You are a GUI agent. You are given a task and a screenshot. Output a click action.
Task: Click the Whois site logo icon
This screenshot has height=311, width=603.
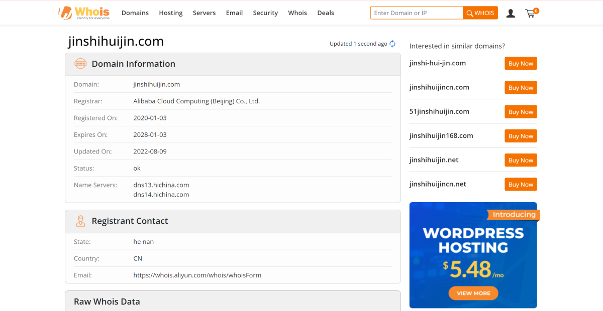point(64,13)
